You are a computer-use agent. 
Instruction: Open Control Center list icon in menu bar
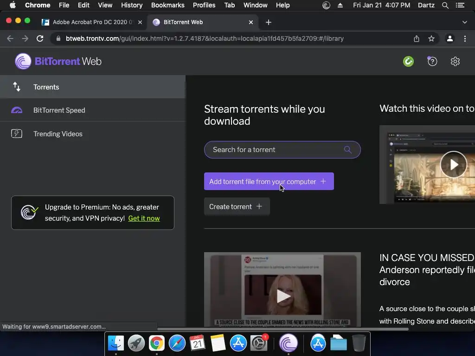[x=460, y=5]
